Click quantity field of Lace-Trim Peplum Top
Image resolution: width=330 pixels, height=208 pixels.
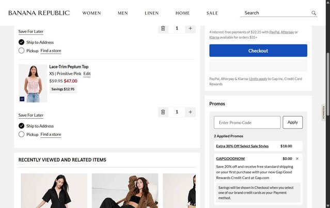tap(177, 112)
